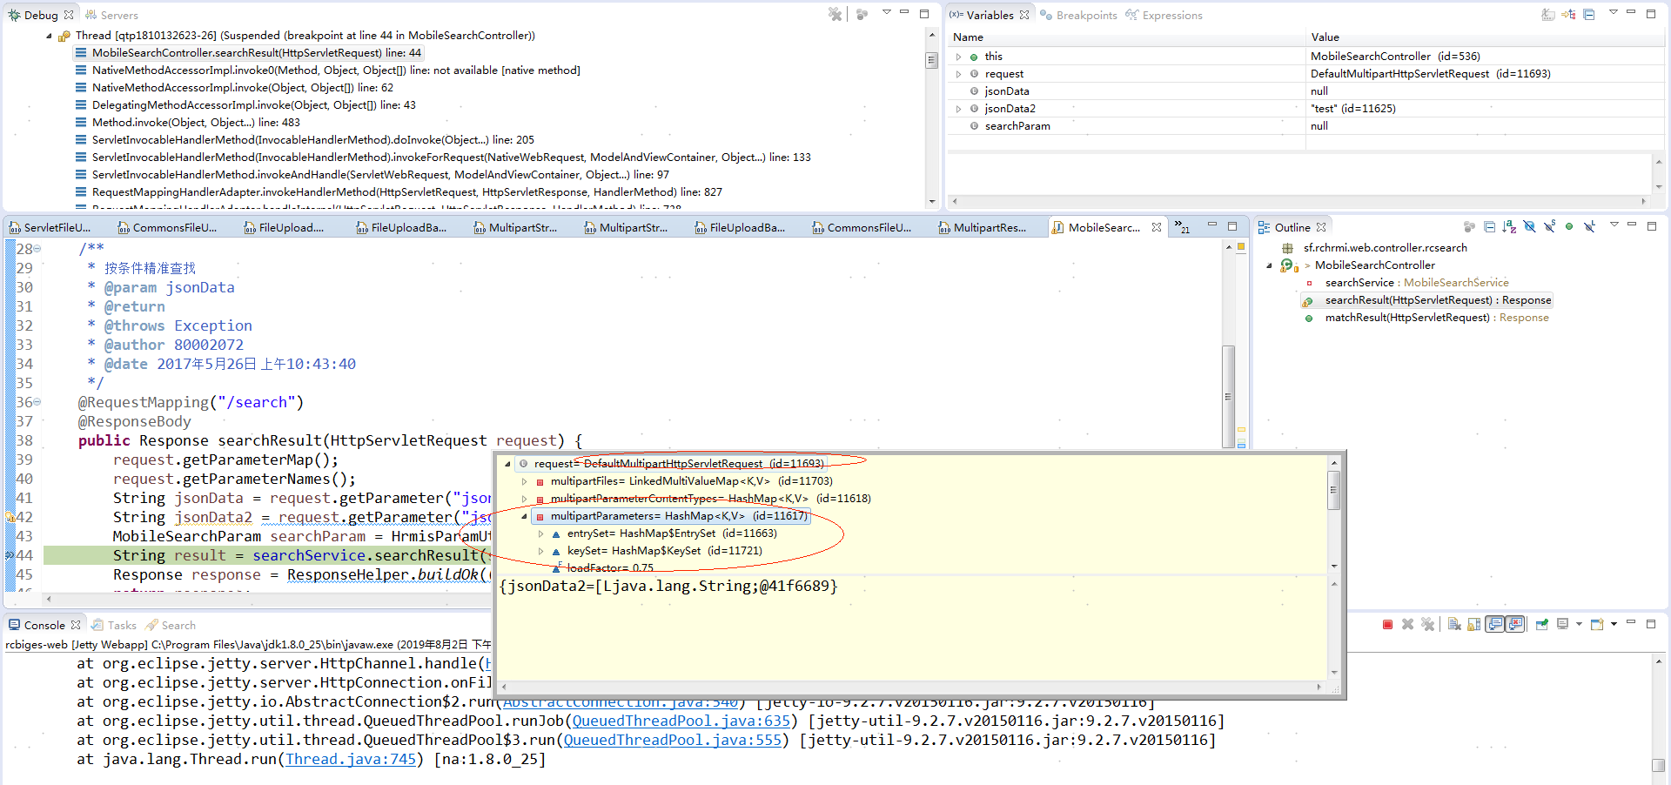Open Thread.java:745 link in Console
The width and height of the screenshot is (1671, 785).
pyautogui.click(x=351, y=759)
